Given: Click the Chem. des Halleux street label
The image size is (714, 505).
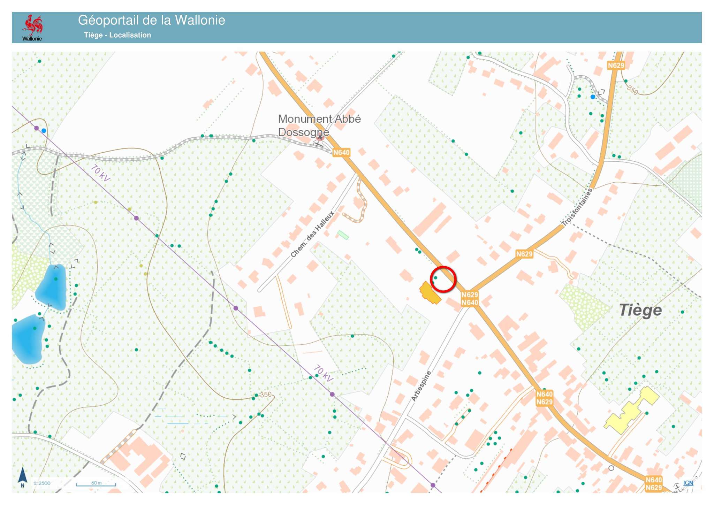Looking at the screenshot, I should click(x=312, y=234).
